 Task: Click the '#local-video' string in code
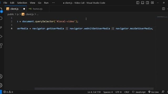[x=65, y=21]
